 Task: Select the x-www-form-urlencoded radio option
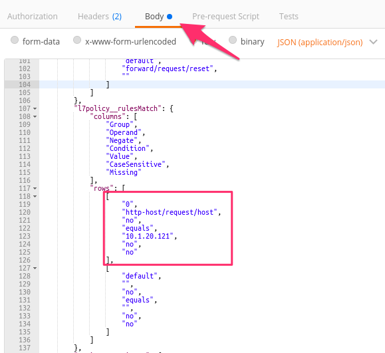77,40
